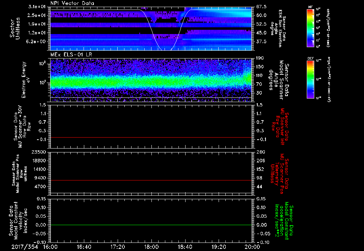The width and height of the screenshot is (364, 251).
Task: Select the green line in the velocity panel
Action: [x=151, y=225]
